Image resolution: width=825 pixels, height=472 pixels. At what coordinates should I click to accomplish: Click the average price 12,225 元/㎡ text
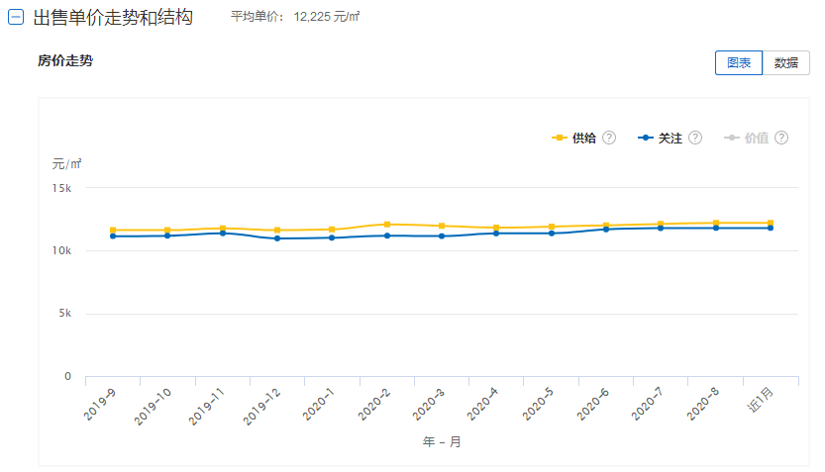(327, 18)
